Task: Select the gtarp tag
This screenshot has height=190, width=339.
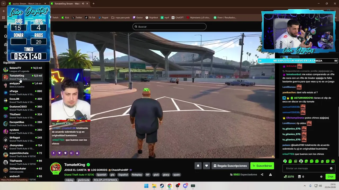Action: (x=166, y=175)
